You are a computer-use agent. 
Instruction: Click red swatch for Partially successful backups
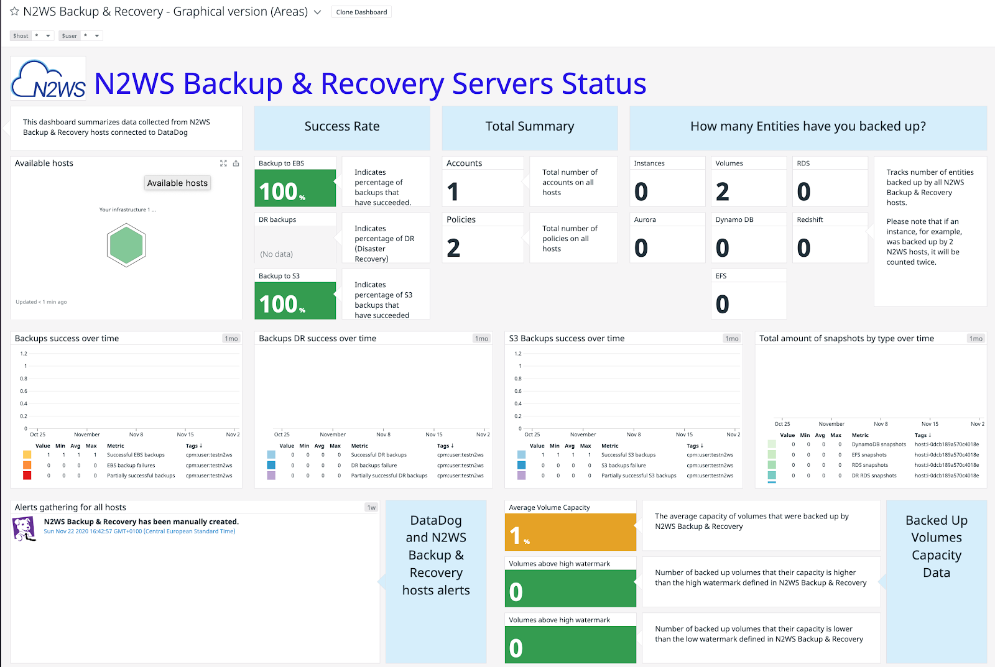point(27,476)
